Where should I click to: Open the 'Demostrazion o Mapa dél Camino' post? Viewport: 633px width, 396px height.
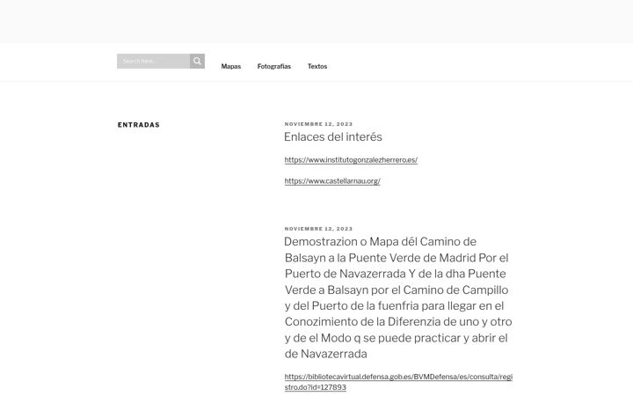click(398, 297)
